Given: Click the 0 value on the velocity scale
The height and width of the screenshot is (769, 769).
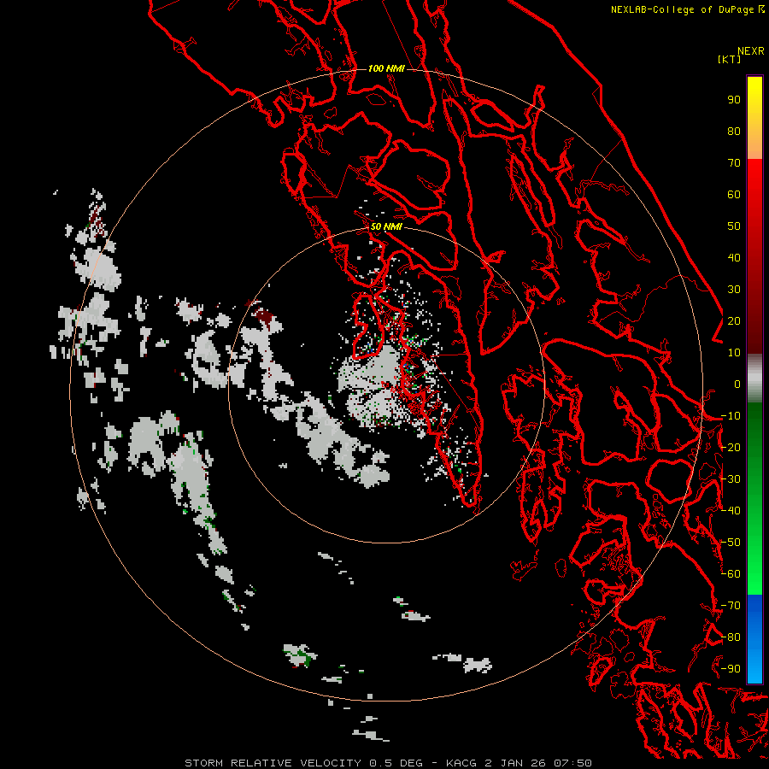Looking at the screenshot, I should 737,384.
